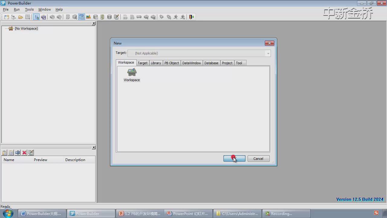This screenshot has height=218, width=387.
Task: Select the Workspace icon in the list
Action: [132, 75]
